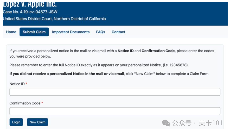Click the bold 'Confirmation Code,' text in instructions
This screenshot has width=230, height=132.
click(x=159, y=51)
